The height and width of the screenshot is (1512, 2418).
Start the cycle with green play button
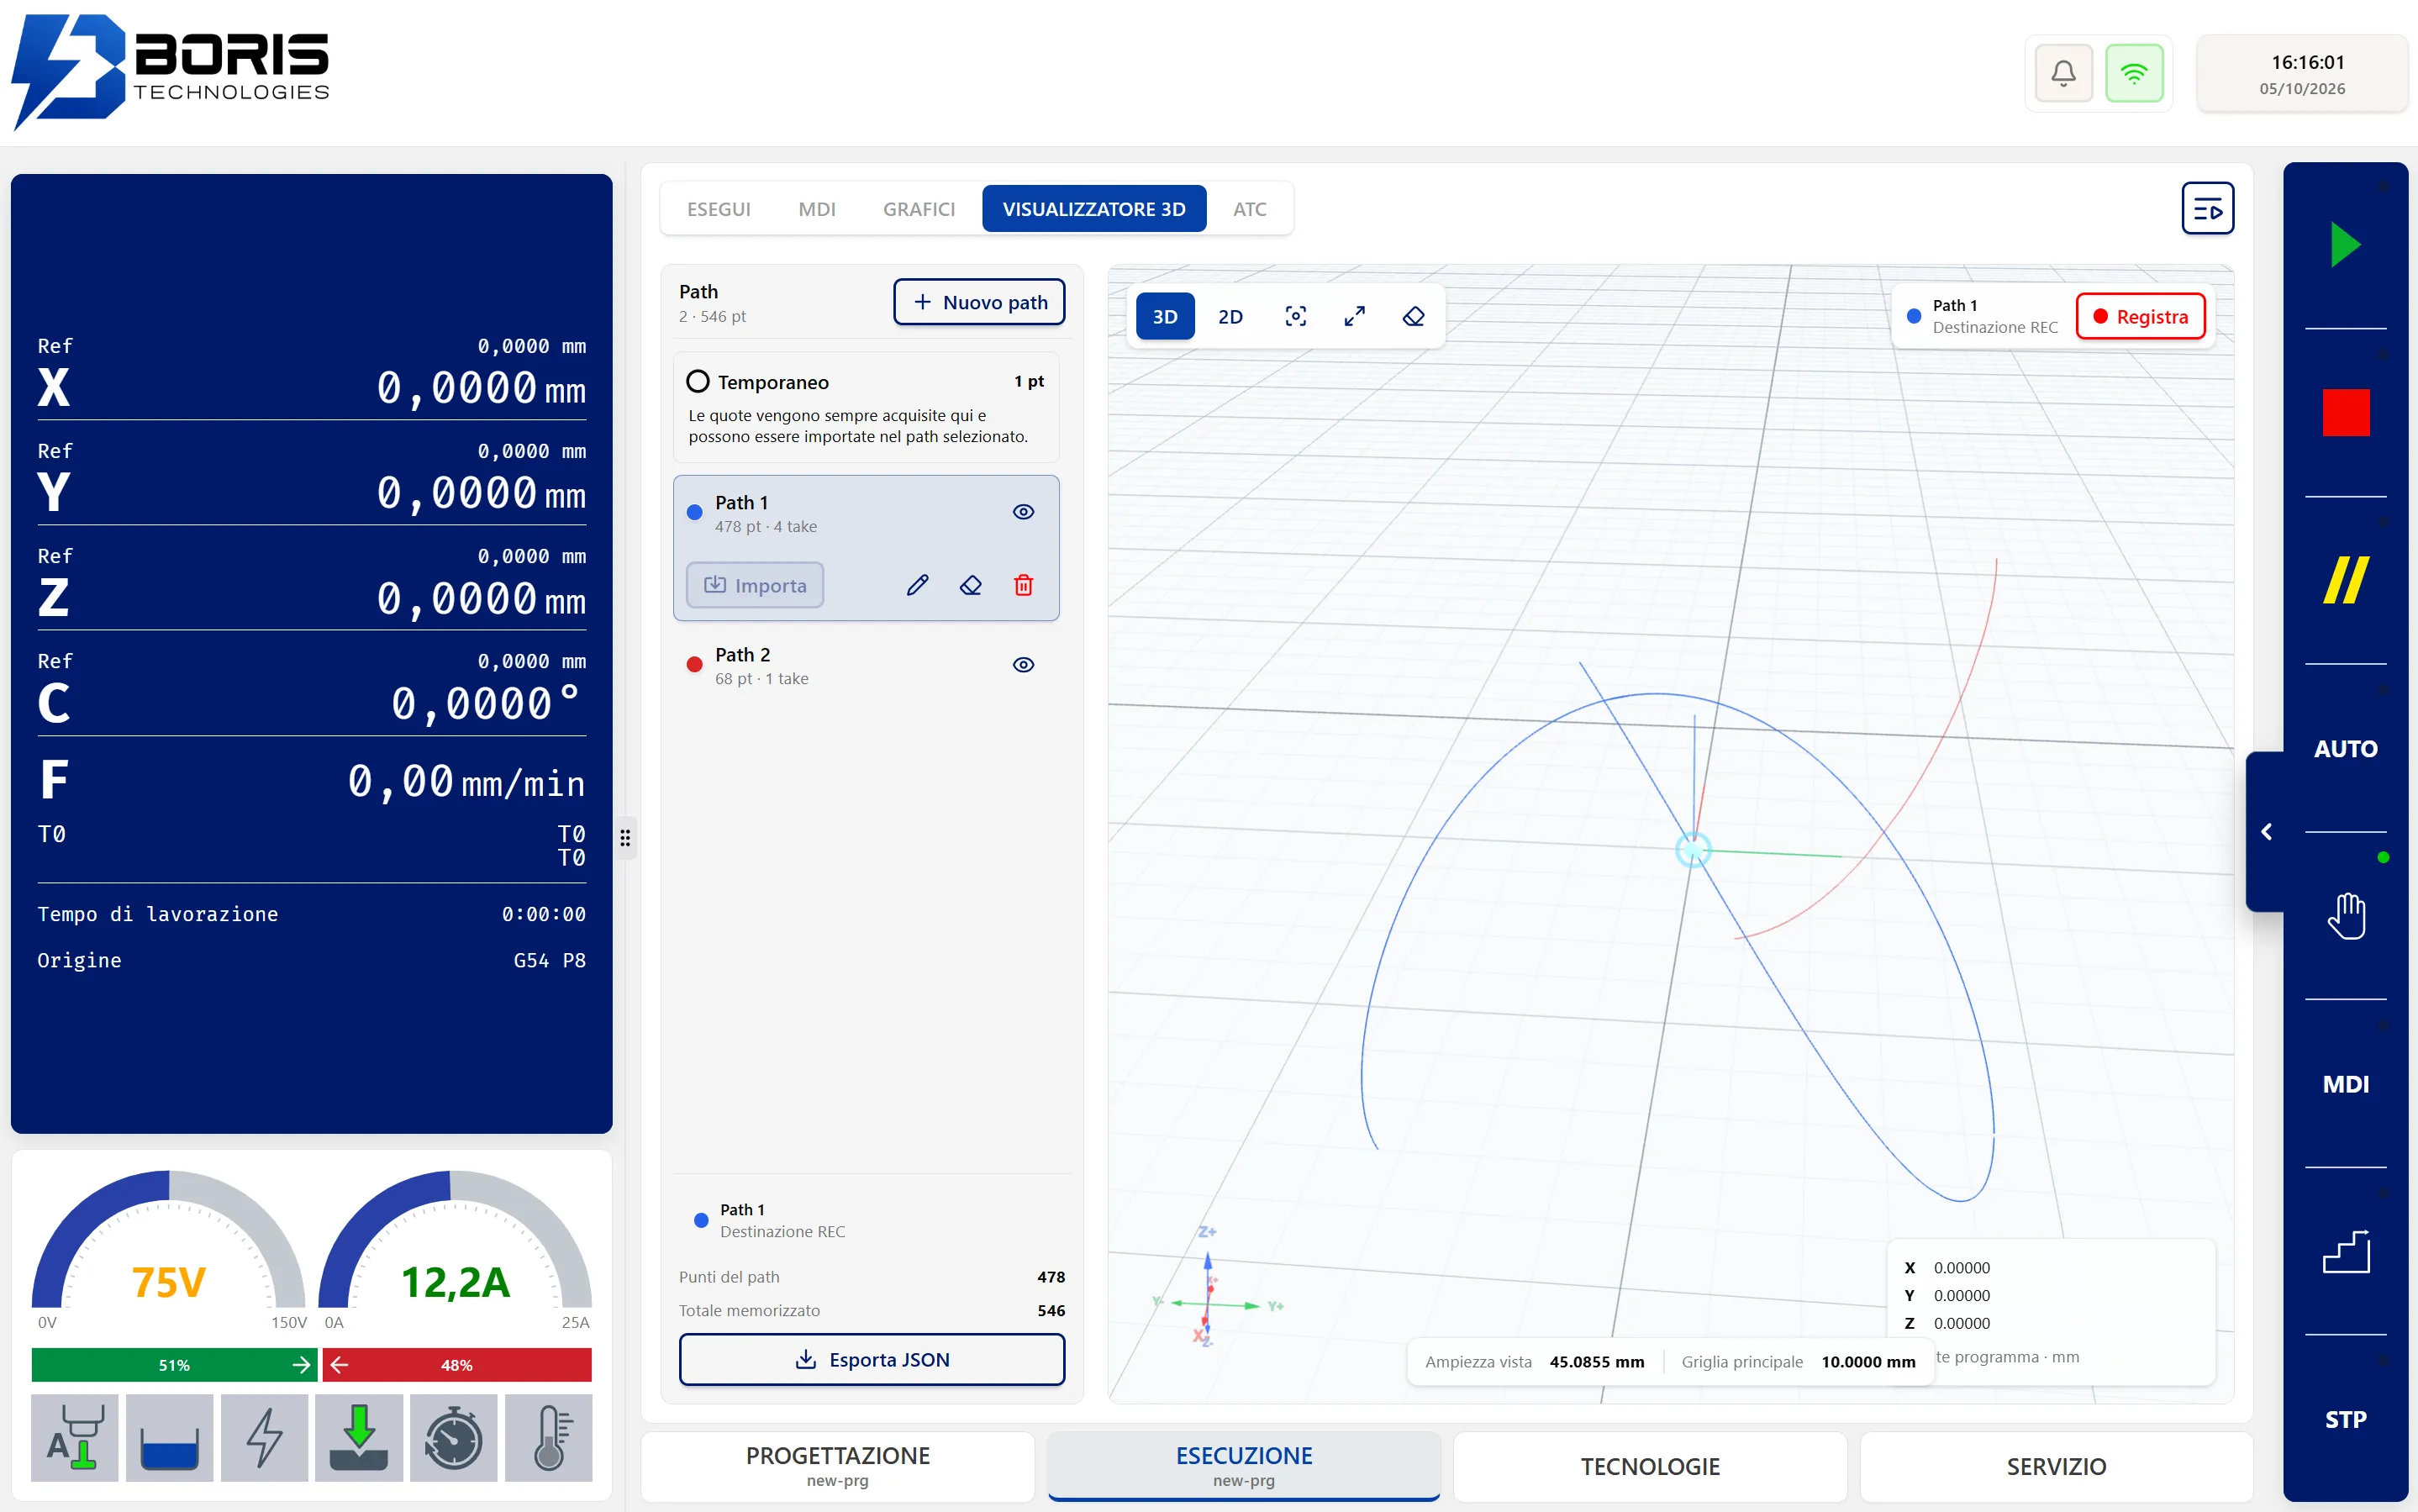2345,245
